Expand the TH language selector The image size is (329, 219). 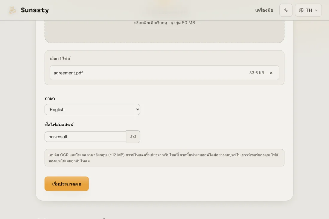tap(308, 10)
